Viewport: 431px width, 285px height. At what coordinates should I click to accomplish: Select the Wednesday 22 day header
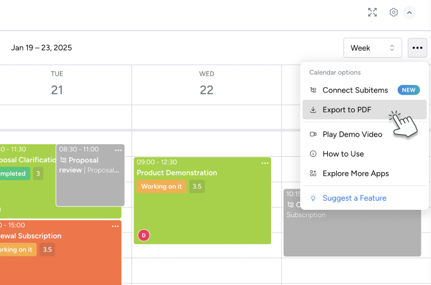(x=207, y=84)
